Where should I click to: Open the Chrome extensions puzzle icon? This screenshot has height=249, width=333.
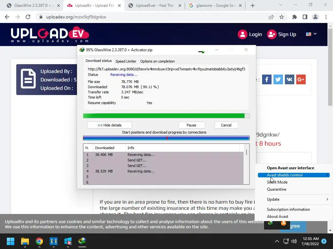pyautogui.click(x=295, y=17)
